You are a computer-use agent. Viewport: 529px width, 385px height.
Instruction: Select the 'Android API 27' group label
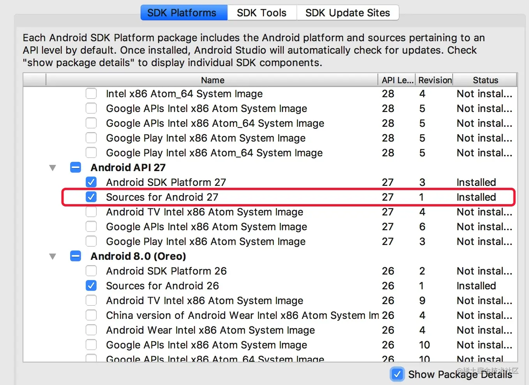pos(128,168)
